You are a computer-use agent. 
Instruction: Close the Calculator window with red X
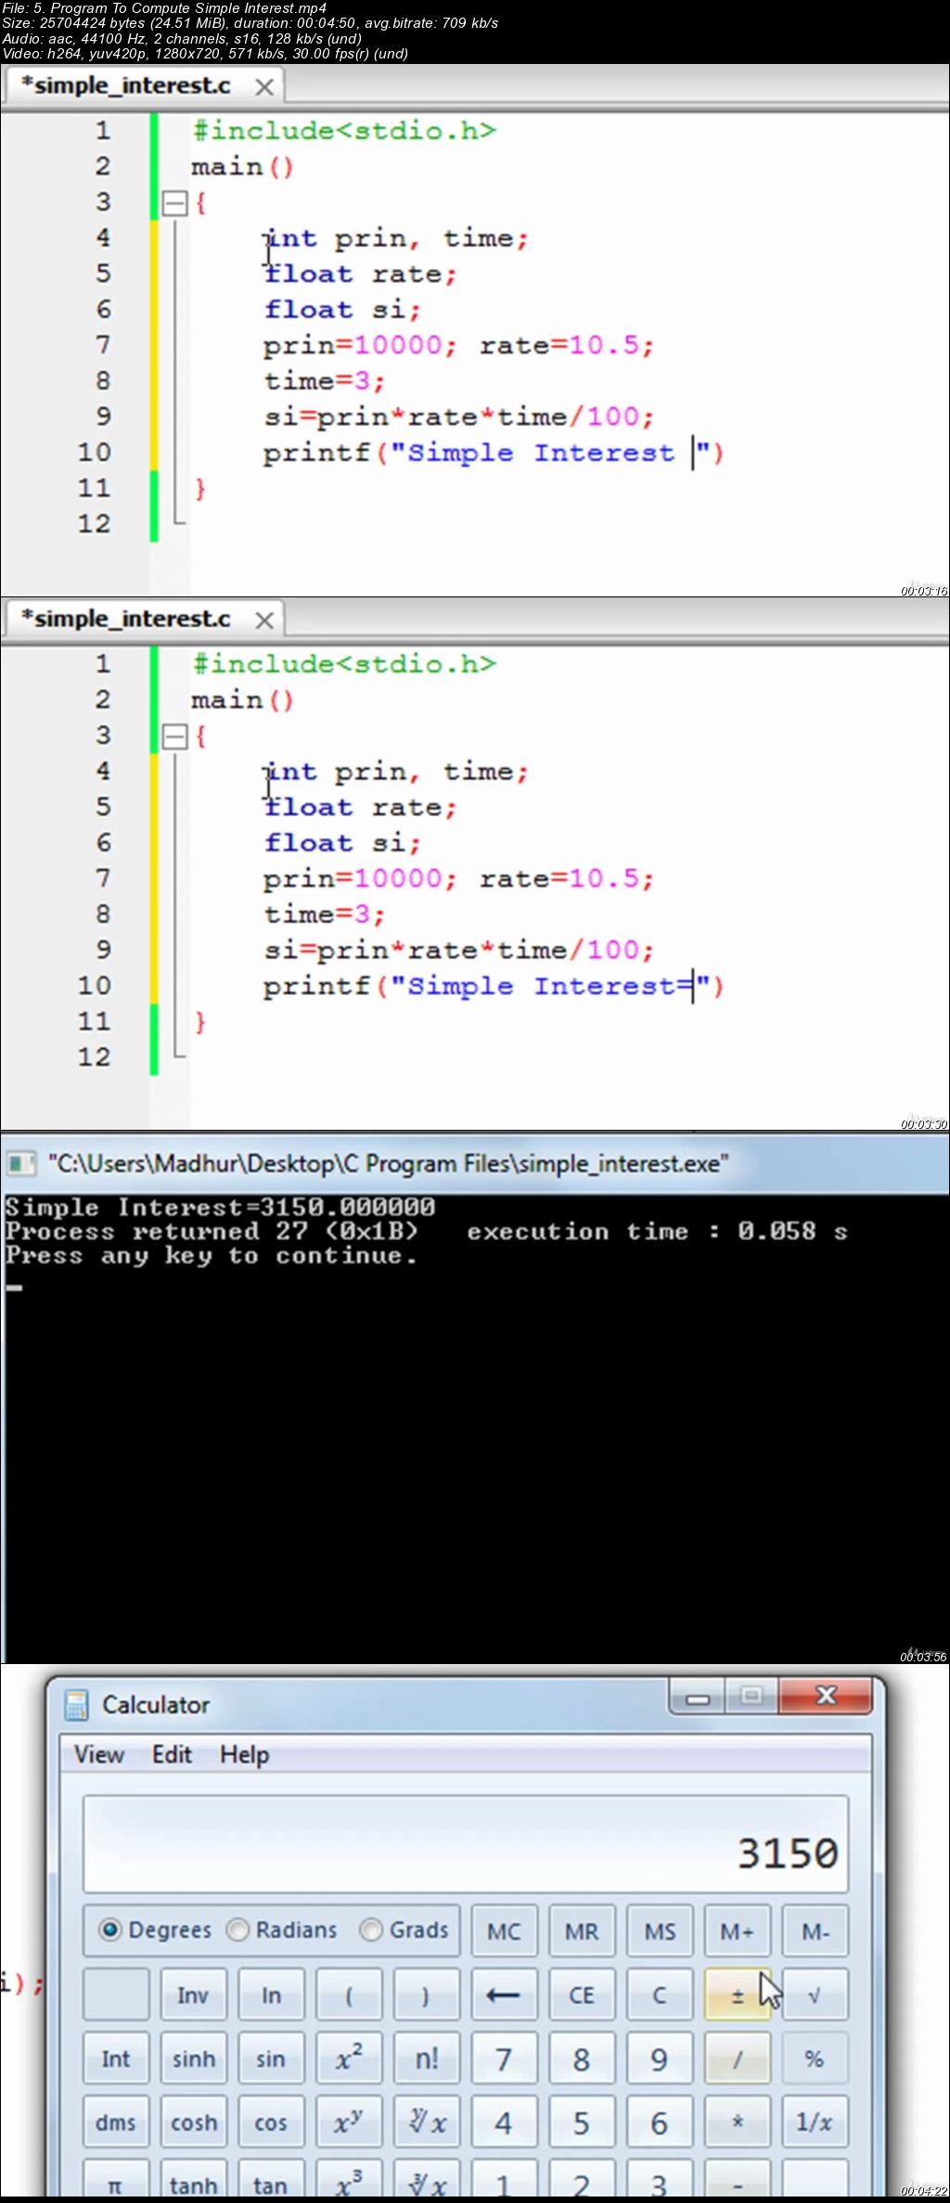point(826,1697)
